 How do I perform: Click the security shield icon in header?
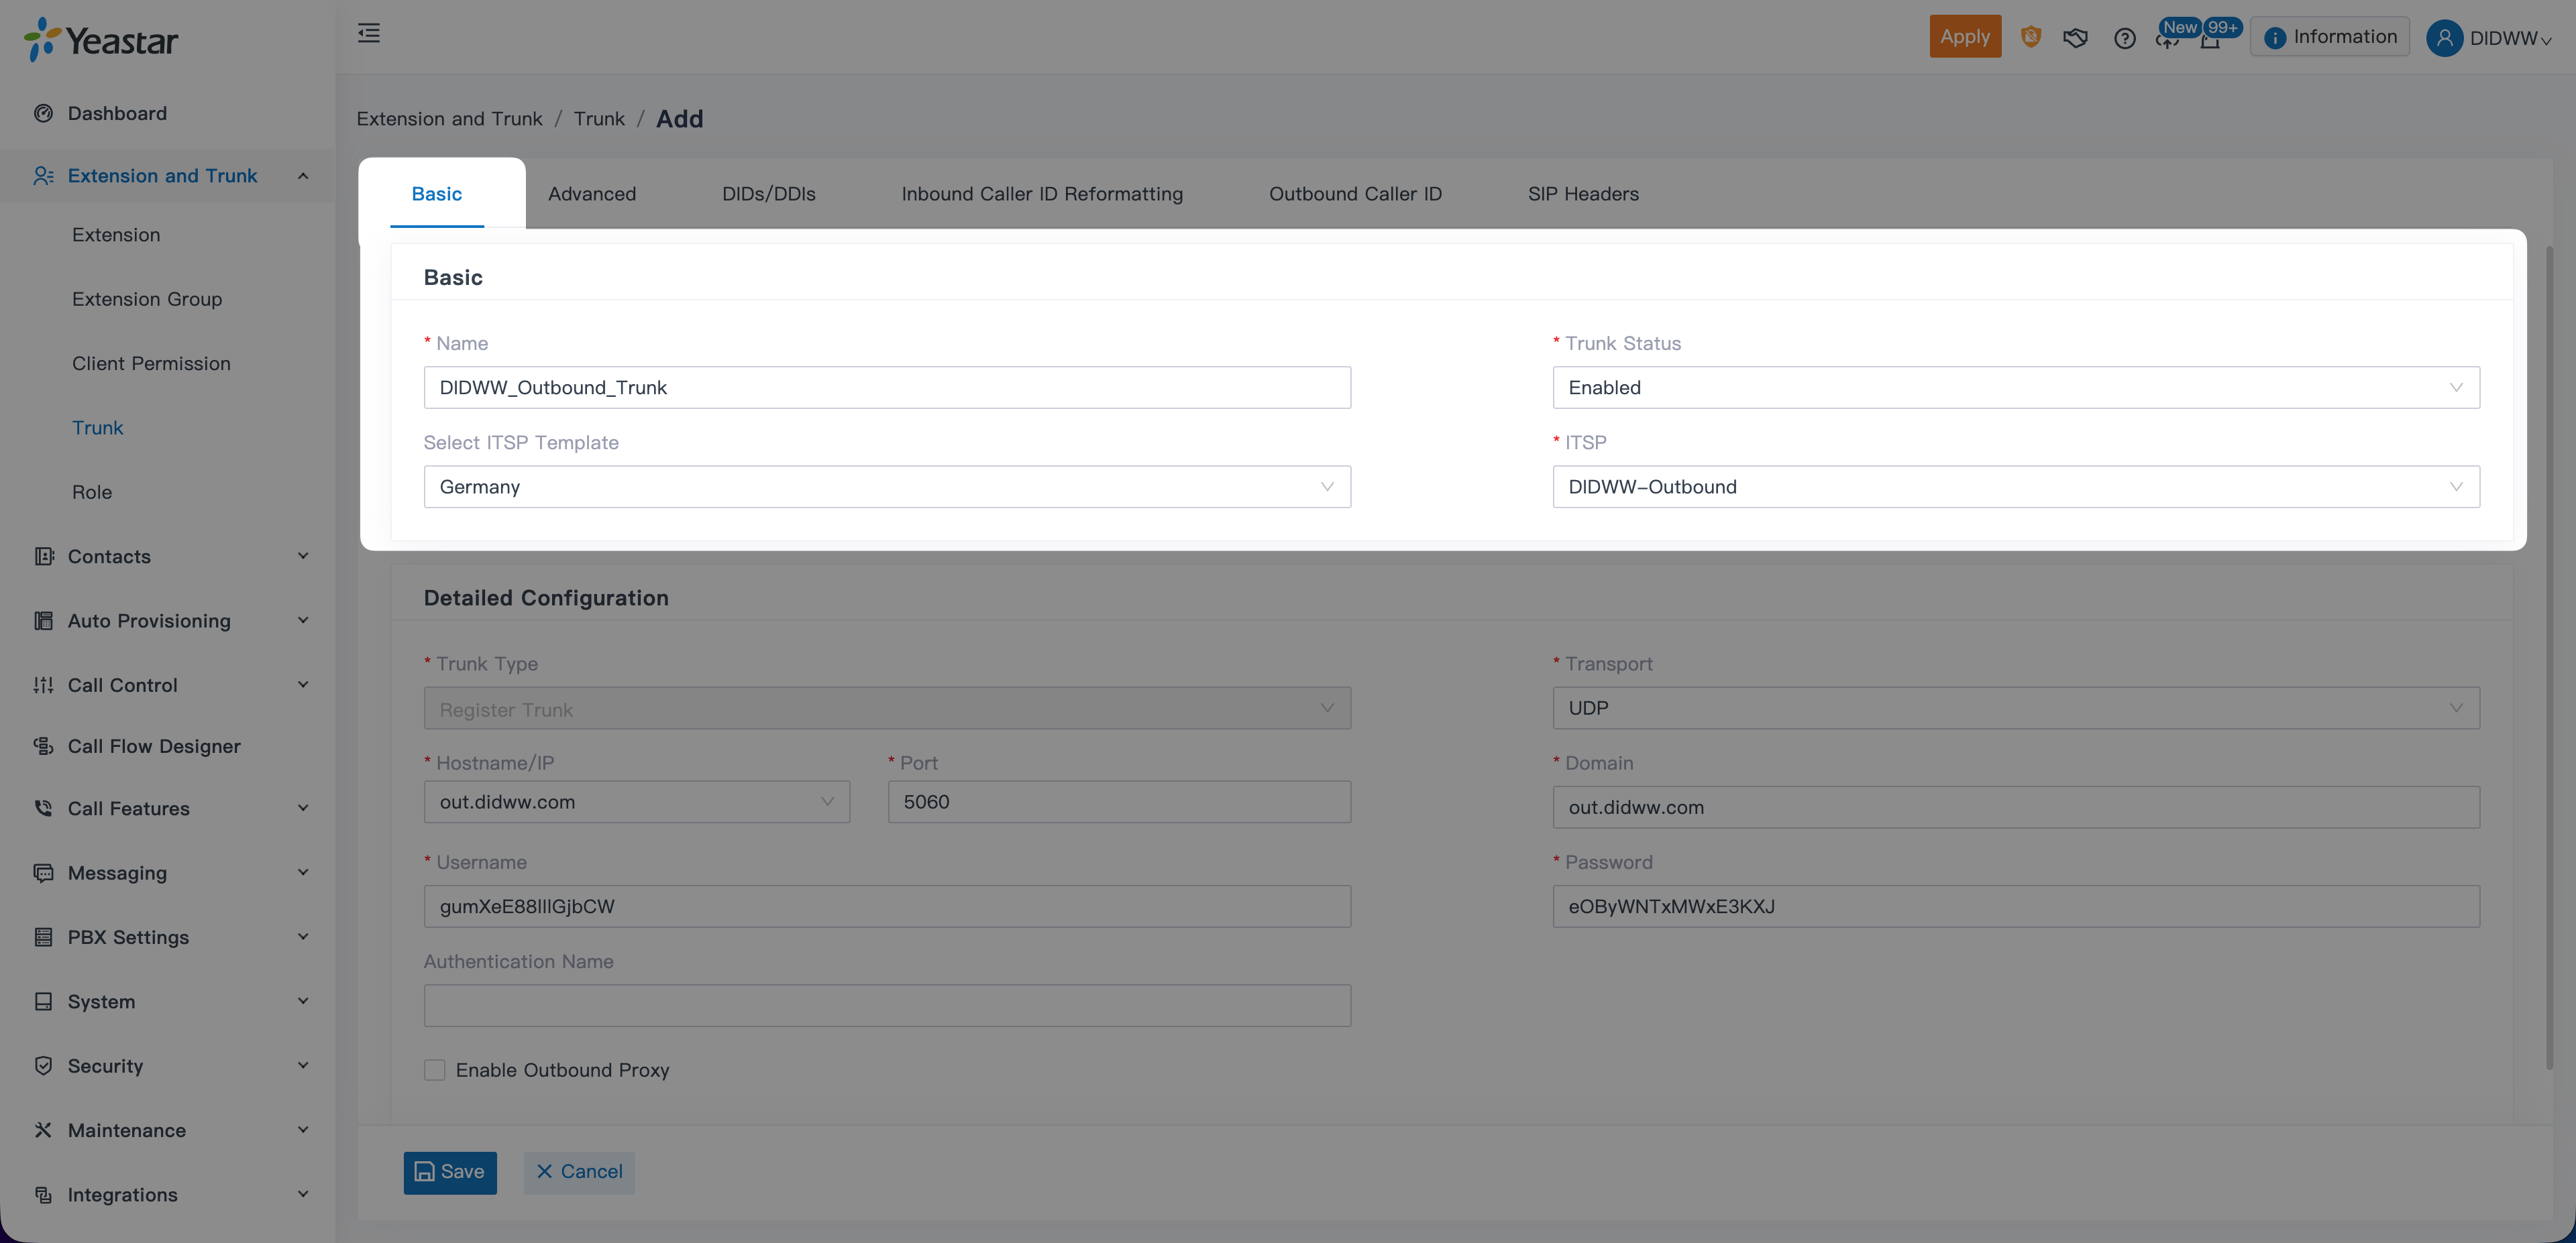click(x=2030, y=37)
